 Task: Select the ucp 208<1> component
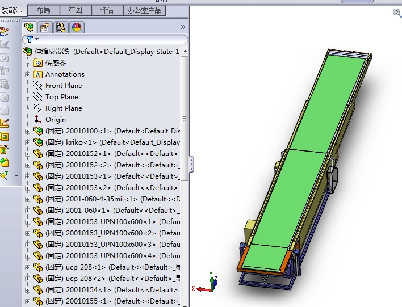click(x=107, y=267)
